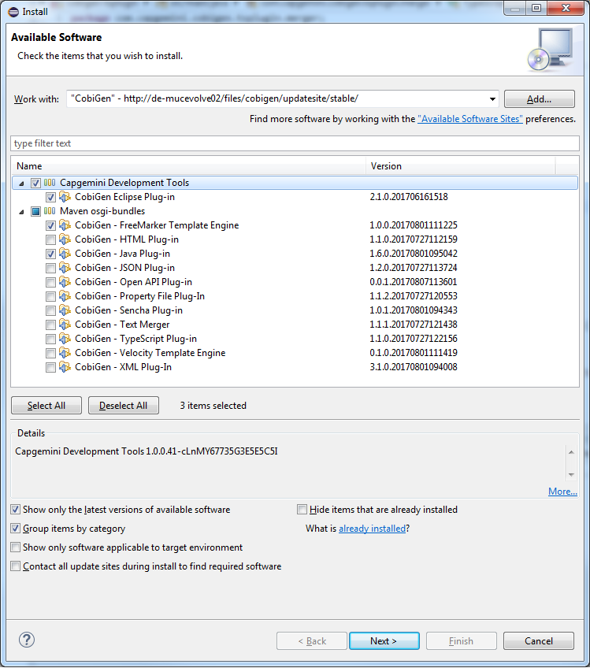Viewport: 590px width, 668px height.
Task: Click the Version column header
Action: 461,166
